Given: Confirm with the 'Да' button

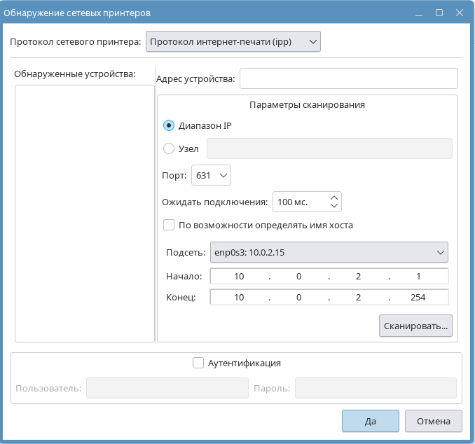Looking at the screenshot, I should coord(371,421).
